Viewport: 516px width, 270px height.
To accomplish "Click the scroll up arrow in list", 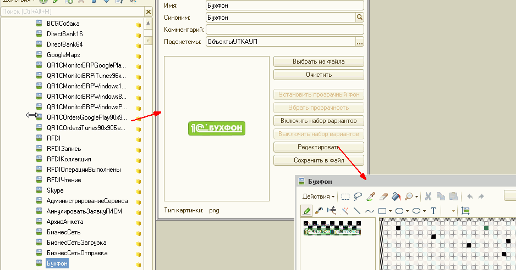I will click(x=148, y=24).
